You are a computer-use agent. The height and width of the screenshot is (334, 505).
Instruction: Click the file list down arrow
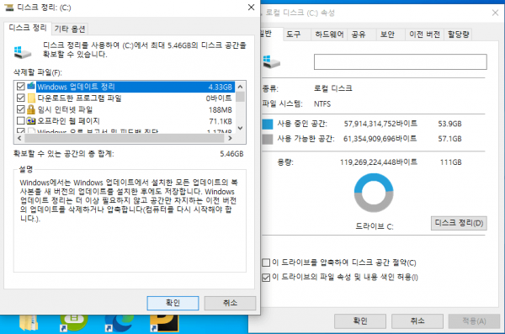point(240,128)
